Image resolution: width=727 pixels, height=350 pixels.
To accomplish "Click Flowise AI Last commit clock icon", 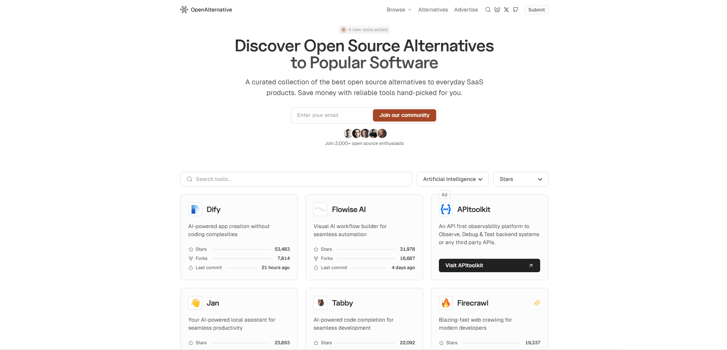I will point(316,268).
